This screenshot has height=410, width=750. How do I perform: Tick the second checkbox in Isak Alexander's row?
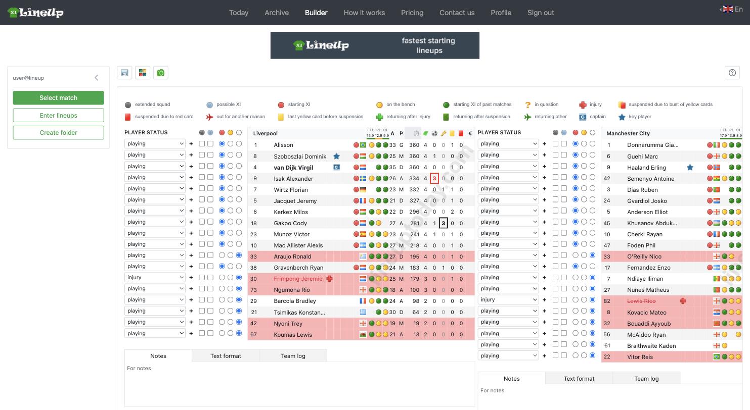pyautogui.click(x=210, y=177)
